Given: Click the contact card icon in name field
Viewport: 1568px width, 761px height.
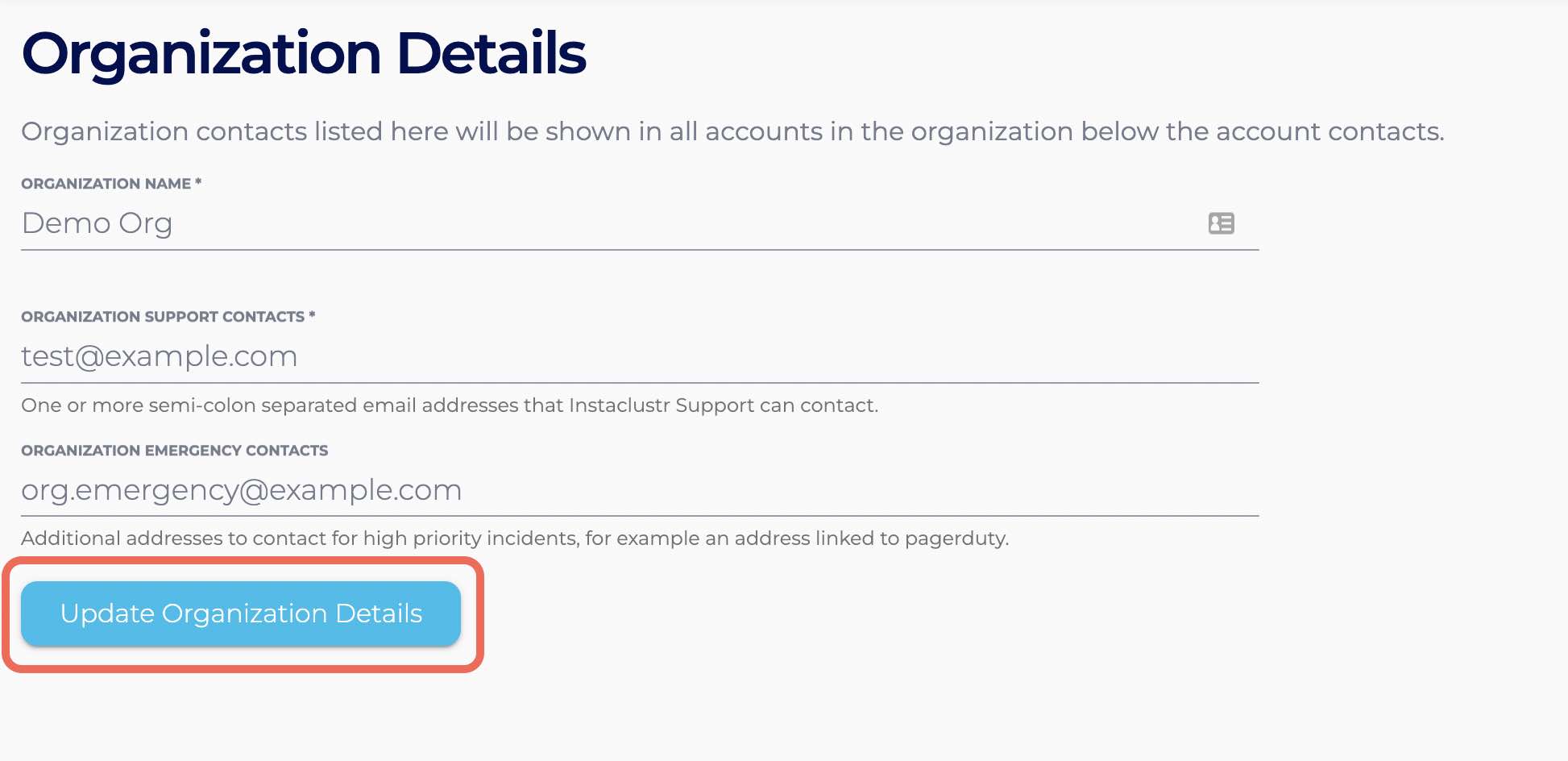Looking at the screenshot, I should [1221, 223].
